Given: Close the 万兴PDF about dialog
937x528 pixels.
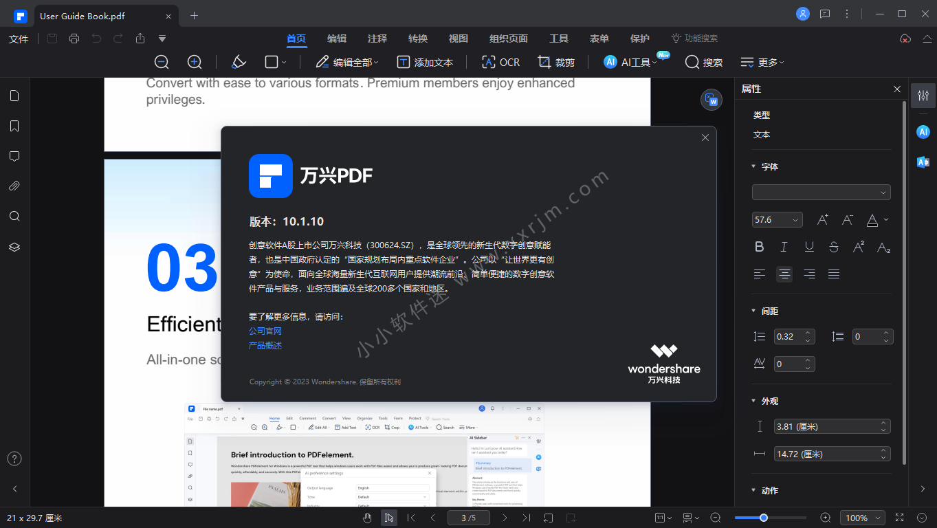Looking at the screenshot, I should click(705, 137).
